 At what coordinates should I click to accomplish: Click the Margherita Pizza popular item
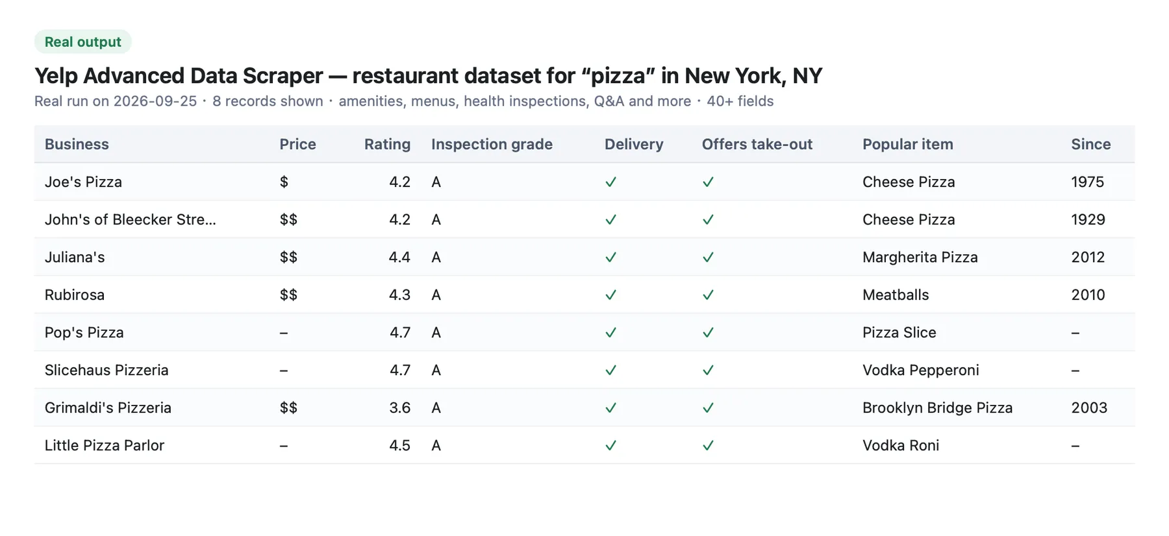(920, 257)
